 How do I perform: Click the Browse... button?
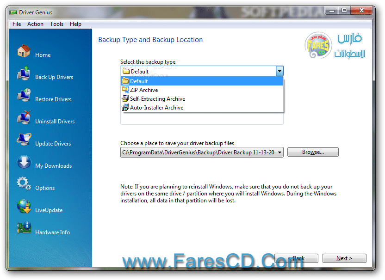313,152
